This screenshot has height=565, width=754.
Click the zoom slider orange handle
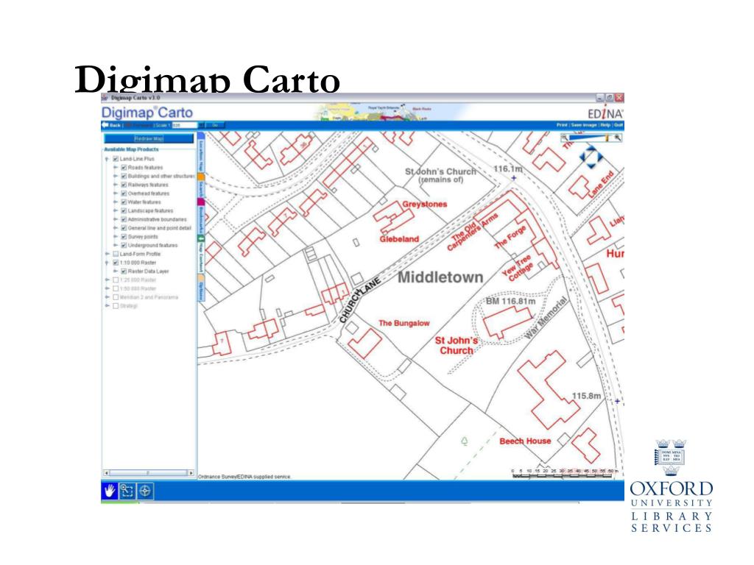pos(607,138)
